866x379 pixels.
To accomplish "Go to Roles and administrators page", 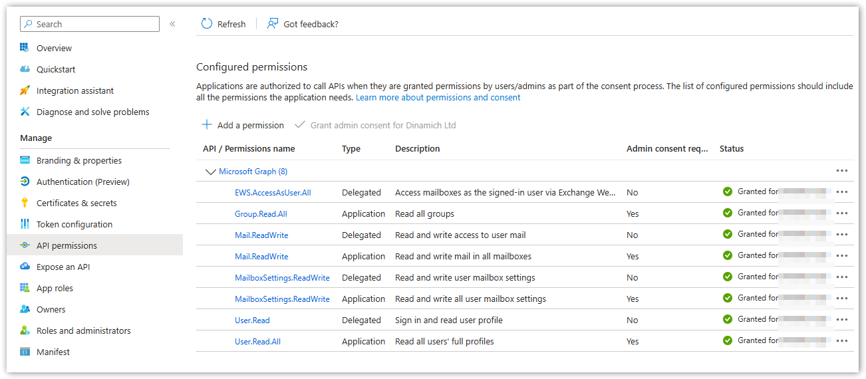I will coord(83,330).
